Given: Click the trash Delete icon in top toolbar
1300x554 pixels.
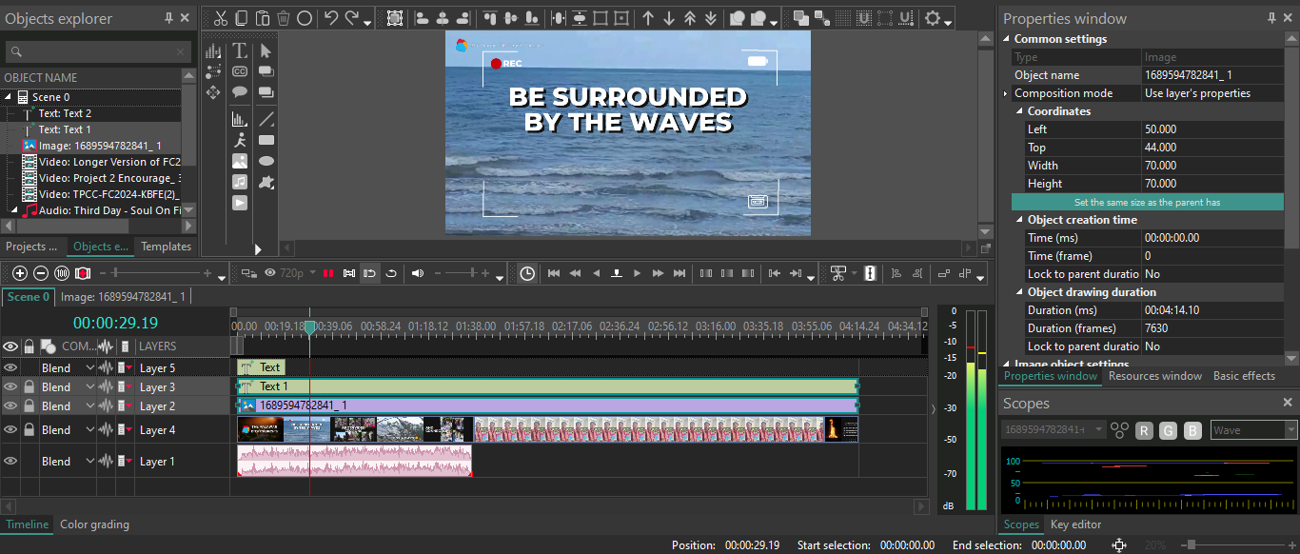Looking at the screenshot, I should (x=284, y=18).
